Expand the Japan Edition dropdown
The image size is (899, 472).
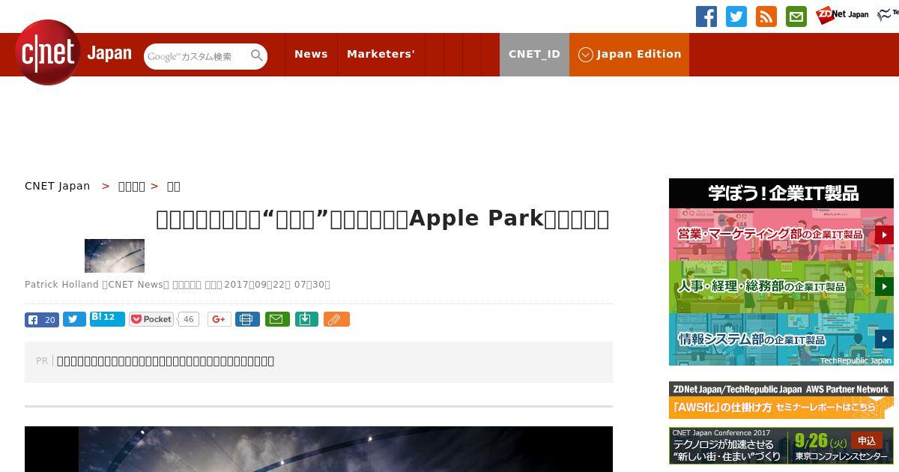629,54
